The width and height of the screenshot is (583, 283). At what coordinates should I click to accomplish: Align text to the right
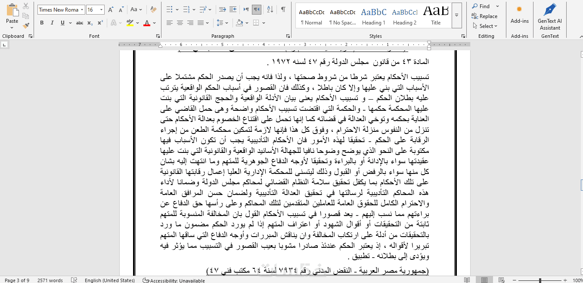(190, 23)
